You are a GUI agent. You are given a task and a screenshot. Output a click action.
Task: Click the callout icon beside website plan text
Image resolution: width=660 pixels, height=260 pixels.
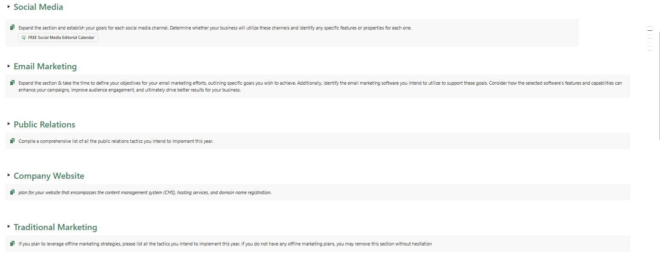[12, 192]
